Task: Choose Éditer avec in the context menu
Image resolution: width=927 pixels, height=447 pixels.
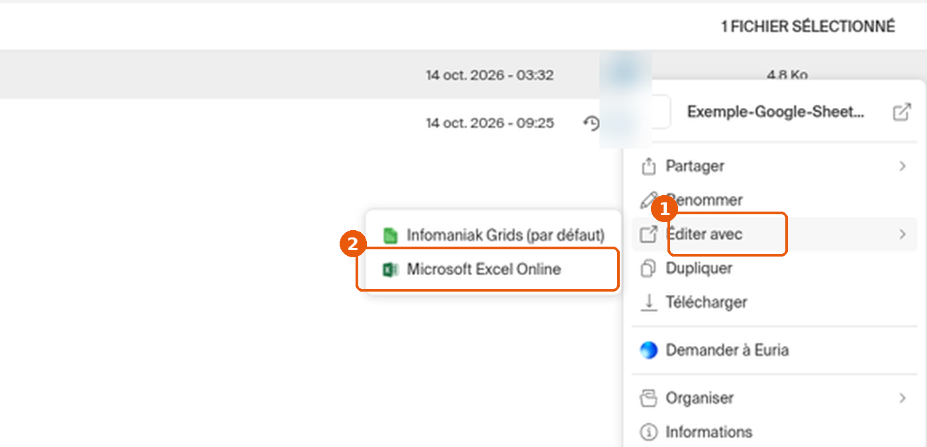Action: (774, 234)
